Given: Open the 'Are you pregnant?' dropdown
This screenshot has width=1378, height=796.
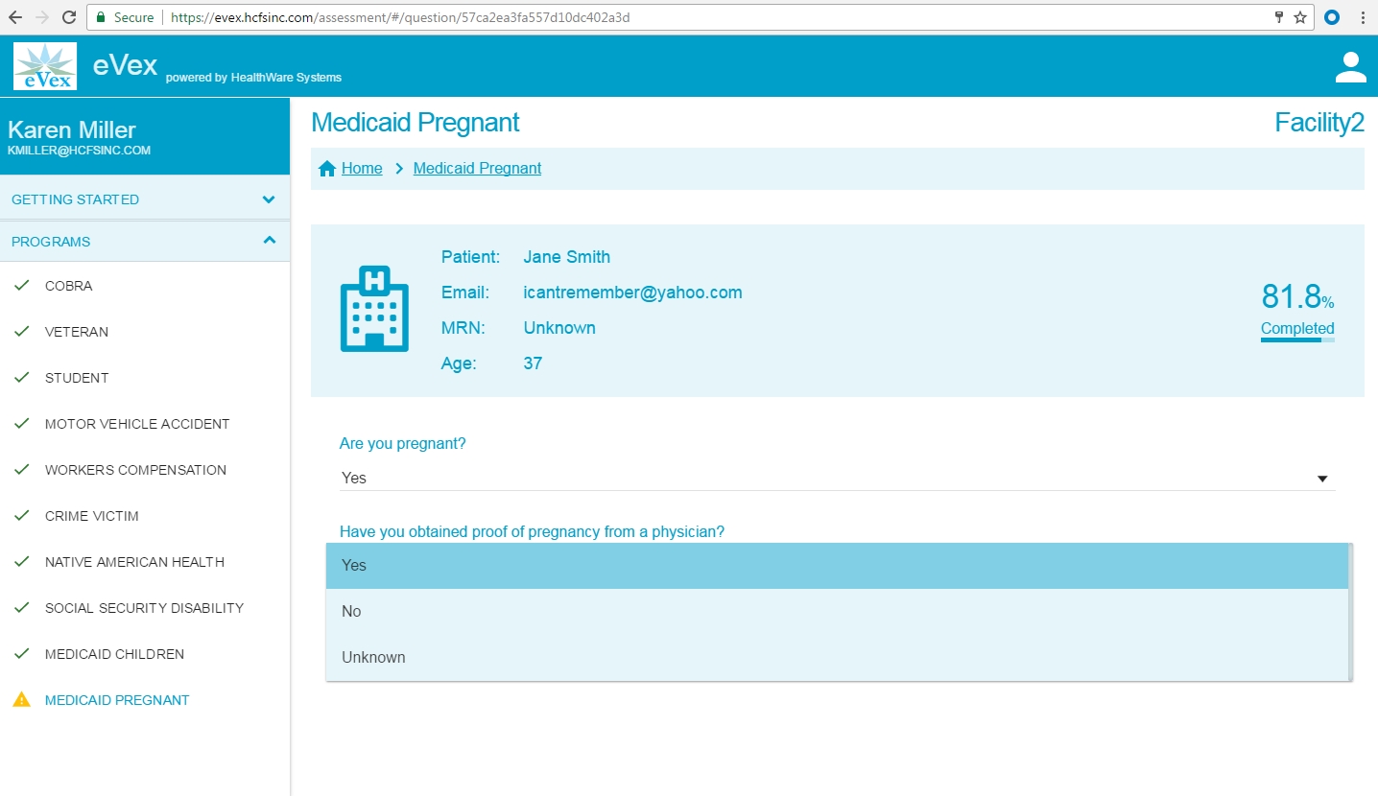Looking at the screenshot, I should (x=837, y=478).
